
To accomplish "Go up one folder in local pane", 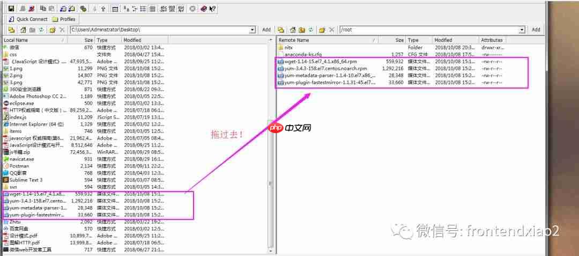I will click(x=11, y=30).
